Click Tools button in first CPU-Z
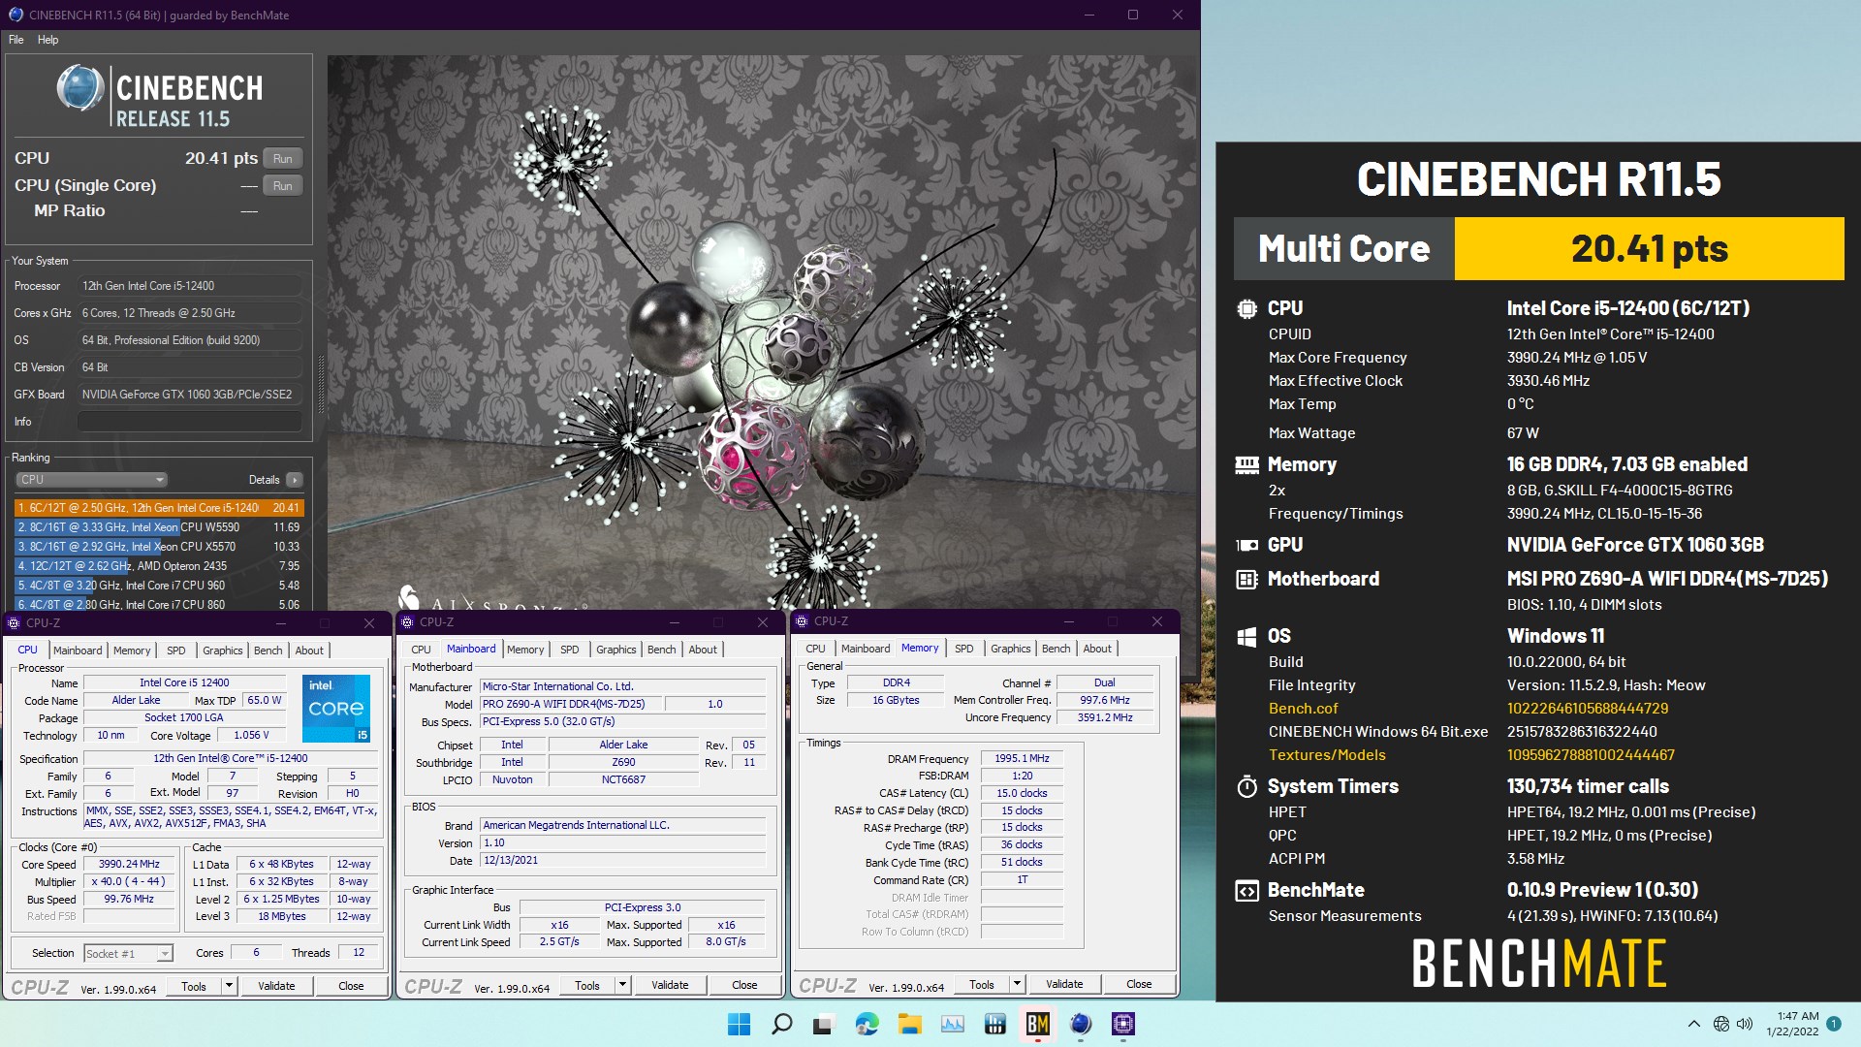Screen dimensions: 1861x1047 (x=194, y=986)
